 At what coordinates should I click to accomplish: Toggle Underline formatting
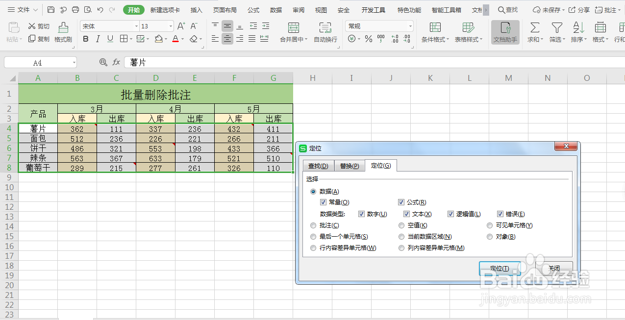coord(110,39)
